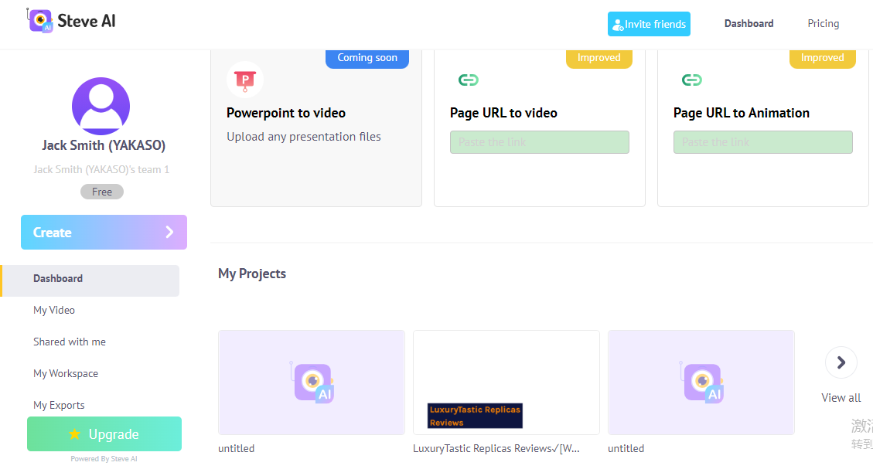Click the Page URL to video heading
Viewport: 873px width, 476px height.
pyautogui.click(x=503, y=113)
